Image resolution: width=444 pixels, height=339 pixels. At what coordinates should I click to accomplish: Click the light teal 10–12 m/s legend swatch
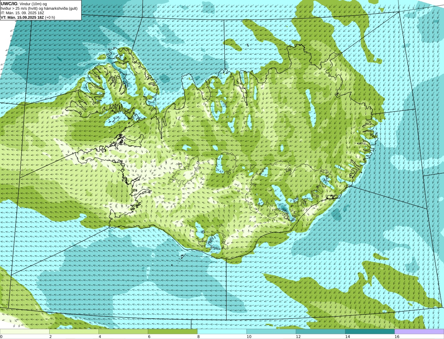click(x=271, y=332)
